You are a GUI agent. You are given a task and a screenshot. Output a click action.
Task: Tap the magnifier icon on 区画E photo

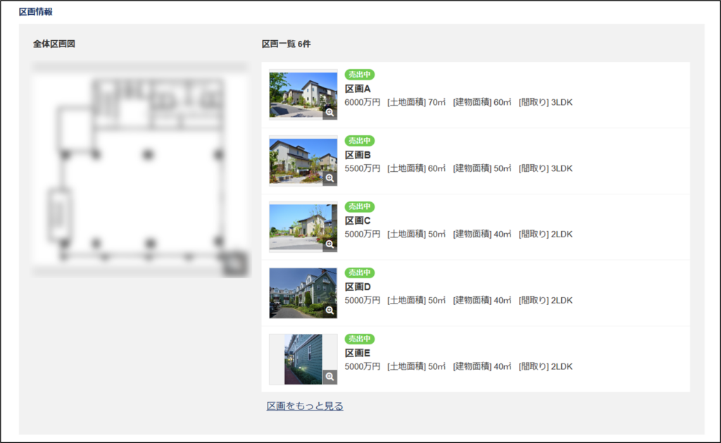pyautogui.click(x=330, y=377)
